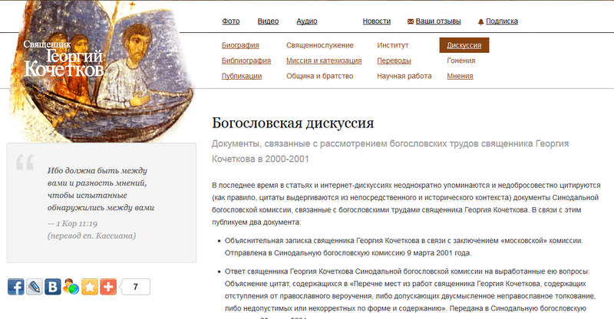The image size is (614, 319).
Task: Click the boat fresco header image
Action: [x=102, y=71]
